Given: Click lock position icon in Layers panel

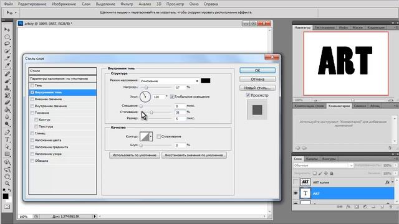Looking at the screenshot, I should point(326,173).
